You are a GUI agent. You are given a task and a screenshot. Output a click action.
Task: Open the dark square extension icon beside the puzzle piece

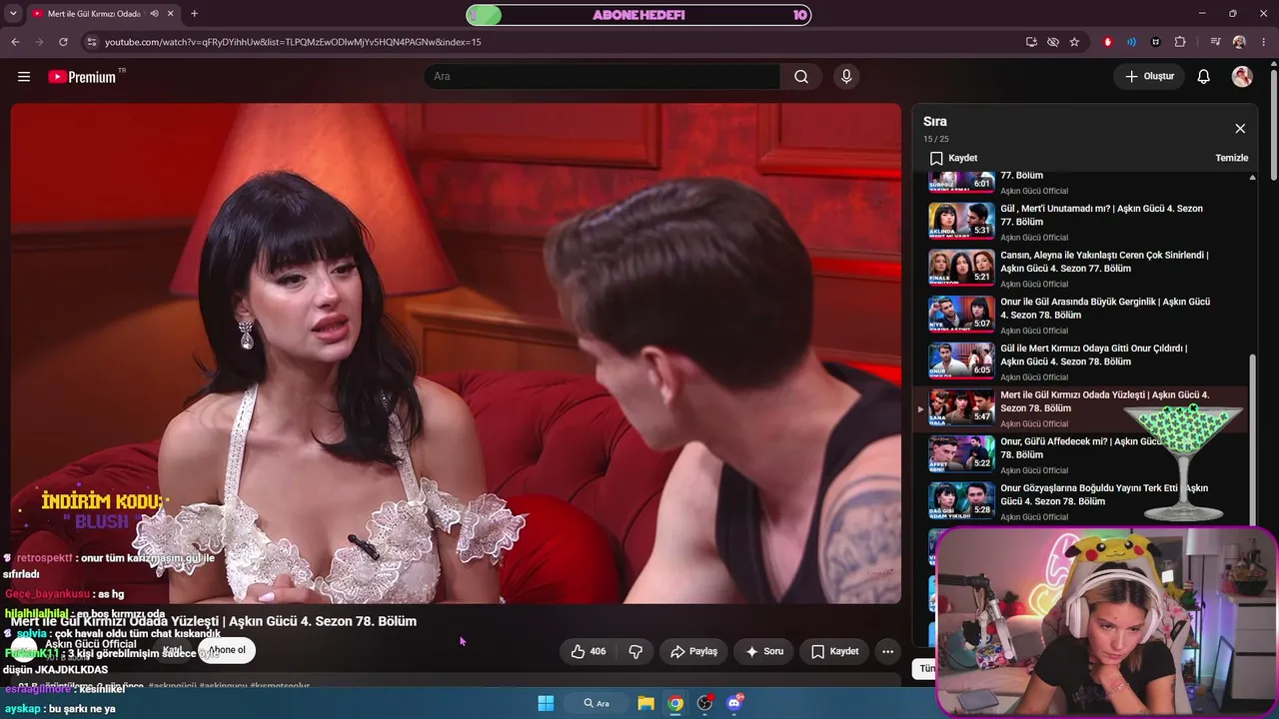[1156, 42]
